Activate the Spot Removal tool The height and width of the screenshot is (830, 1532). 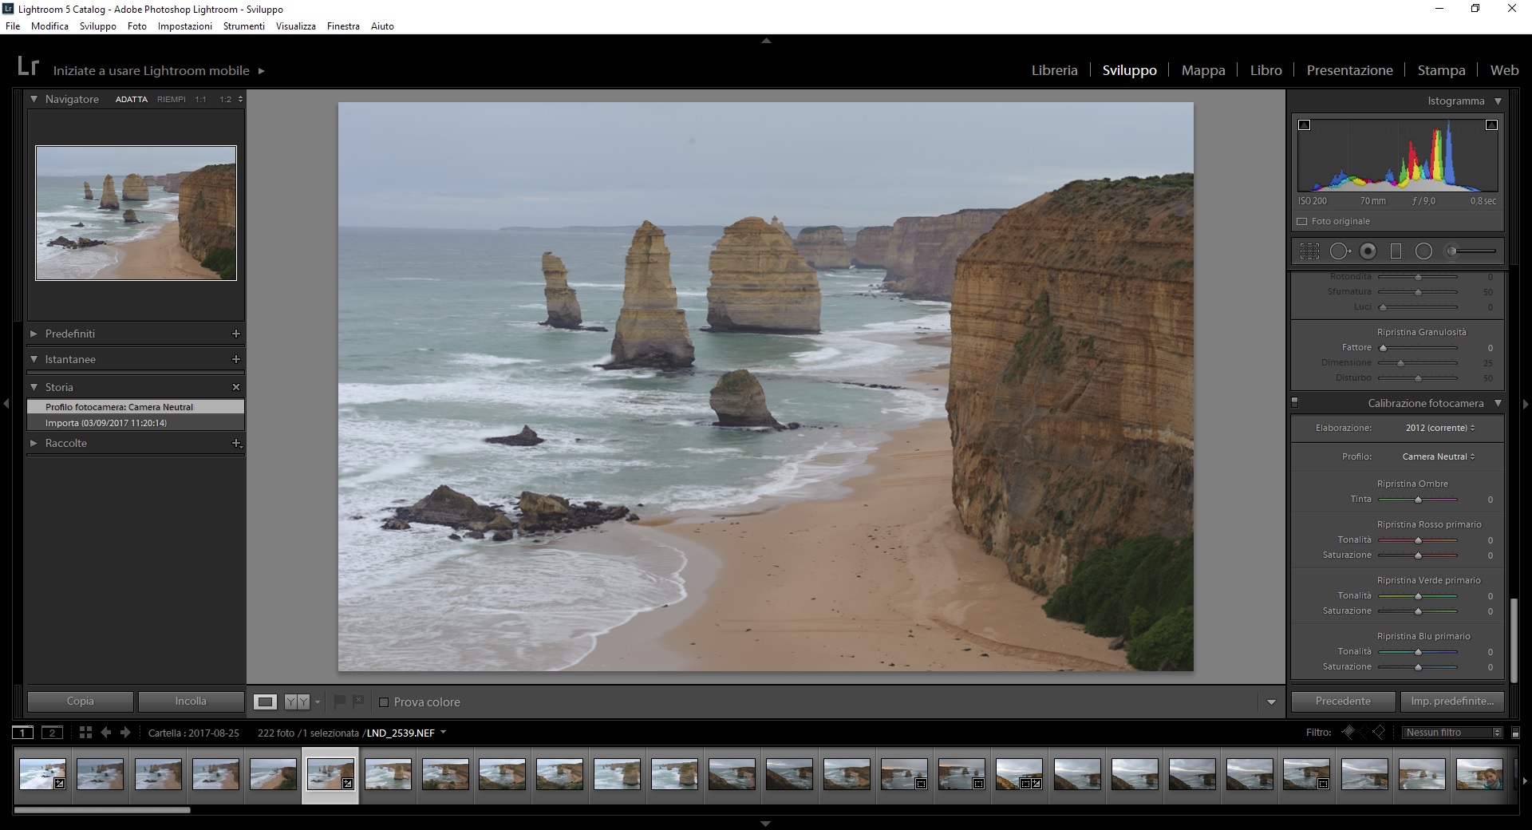pyautogui.click(x=1339, y=251)
